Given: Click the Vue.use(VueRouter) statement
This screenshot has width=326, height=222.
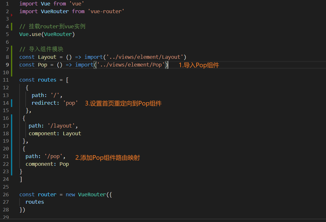Looking at the screenshot, I should [47, 34].
